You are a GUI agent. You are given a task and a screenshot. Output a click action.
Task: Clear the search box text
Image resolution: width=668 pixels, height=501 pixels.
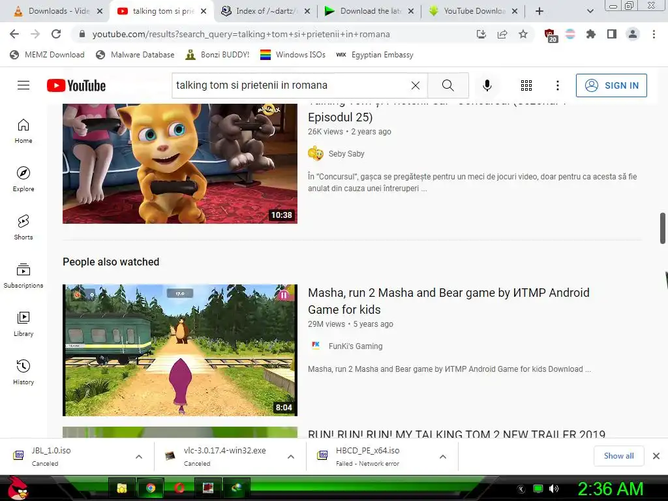pos(416,85)
